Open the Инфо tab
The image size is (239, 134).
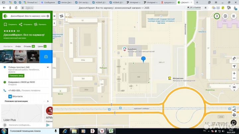(18, 46)
